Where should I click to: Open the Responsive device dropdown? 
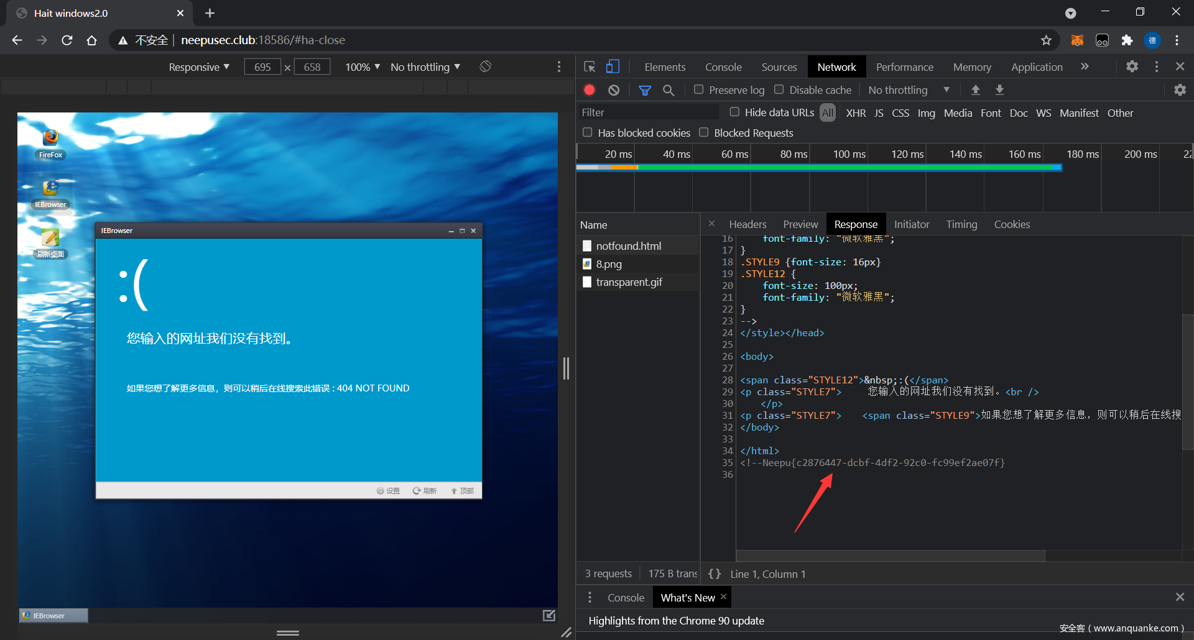199,67
